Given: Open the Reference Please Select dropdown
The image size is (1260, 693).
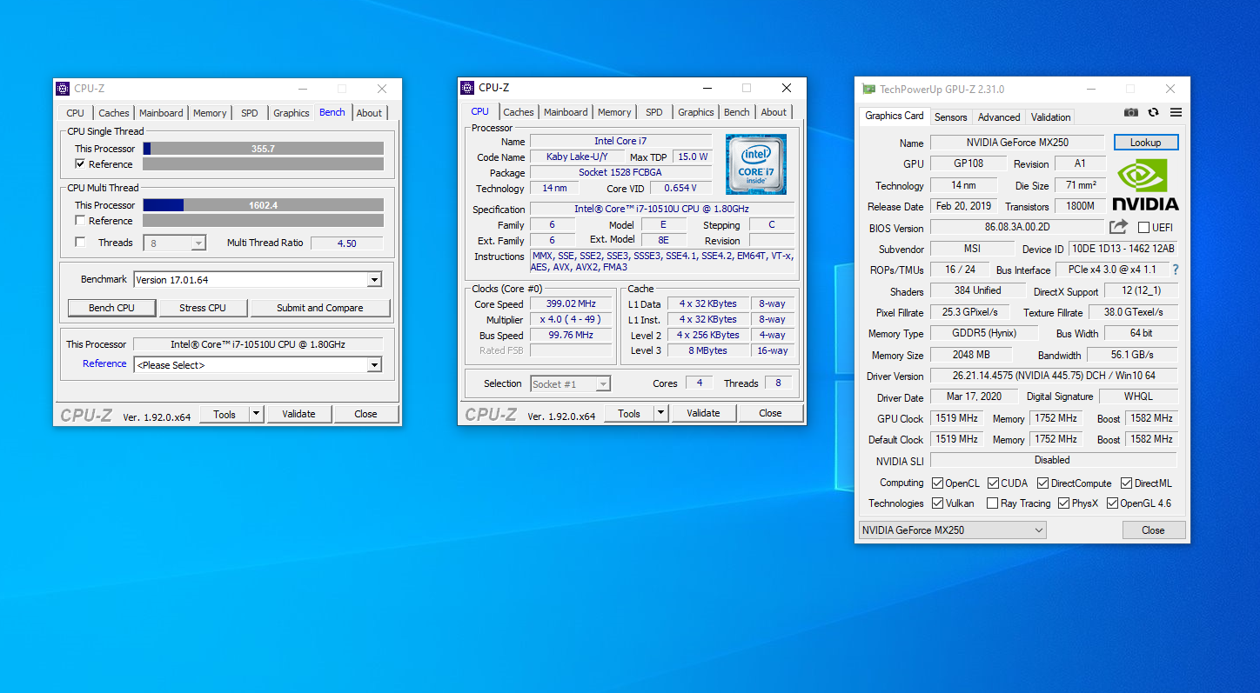Looking at the screenshot, I should (x=374, y=365).
